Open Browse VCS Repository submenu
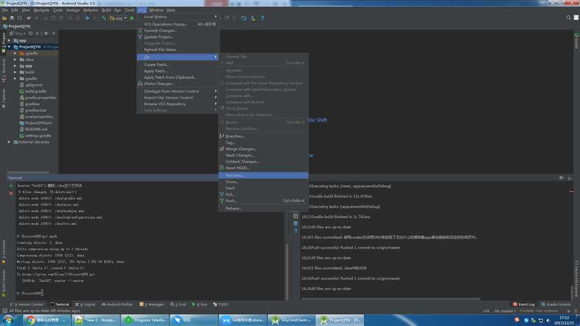580x326 pixels. pos(178,104)
